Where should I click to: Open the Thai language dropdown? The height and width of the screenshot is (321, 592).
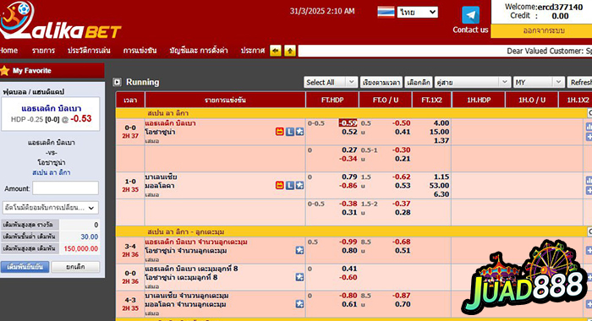point(417,12)
